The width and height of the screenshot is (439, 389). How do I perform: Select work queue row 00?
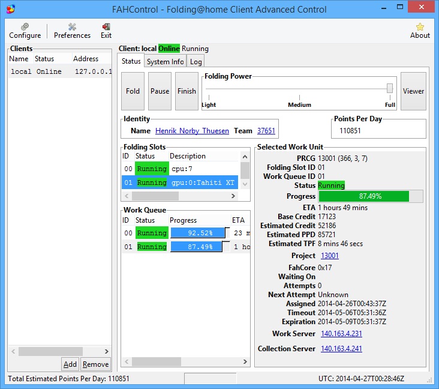pyautogui.click(x=186, y=233)
